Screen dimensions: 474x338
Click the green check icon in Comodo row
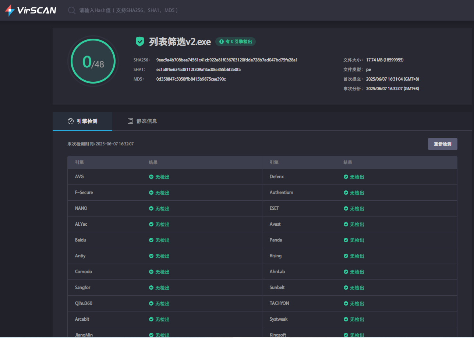point(151,272)
